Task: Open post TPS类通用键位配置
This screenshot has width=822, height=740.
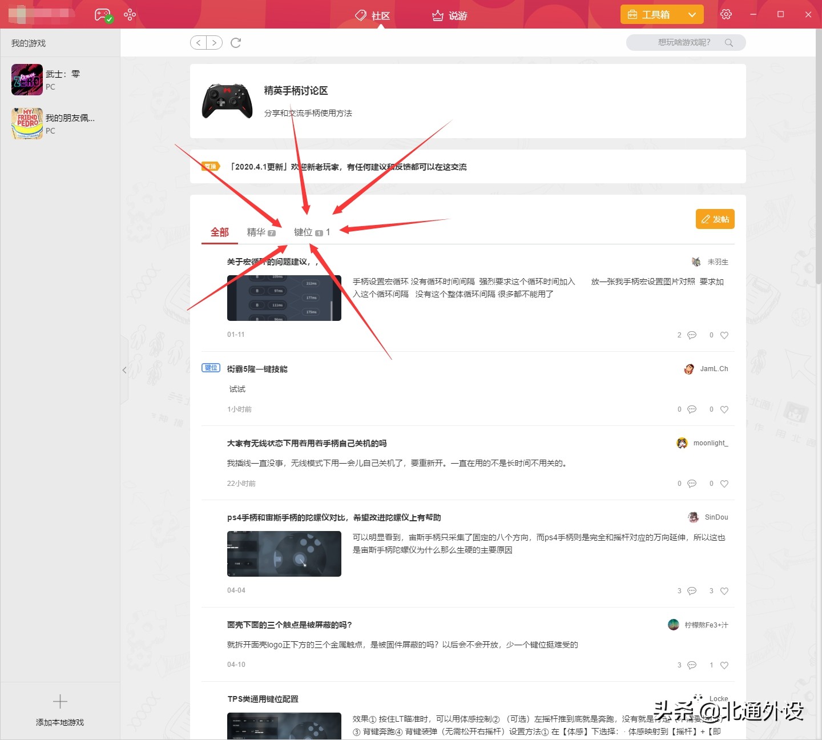Action: [x=263, y=699]
